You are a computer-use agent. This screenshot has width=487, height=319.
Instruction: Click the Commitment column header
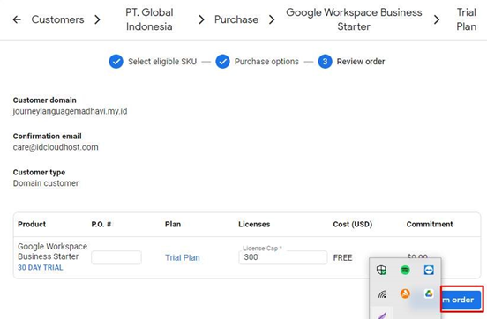coord(430,224)
